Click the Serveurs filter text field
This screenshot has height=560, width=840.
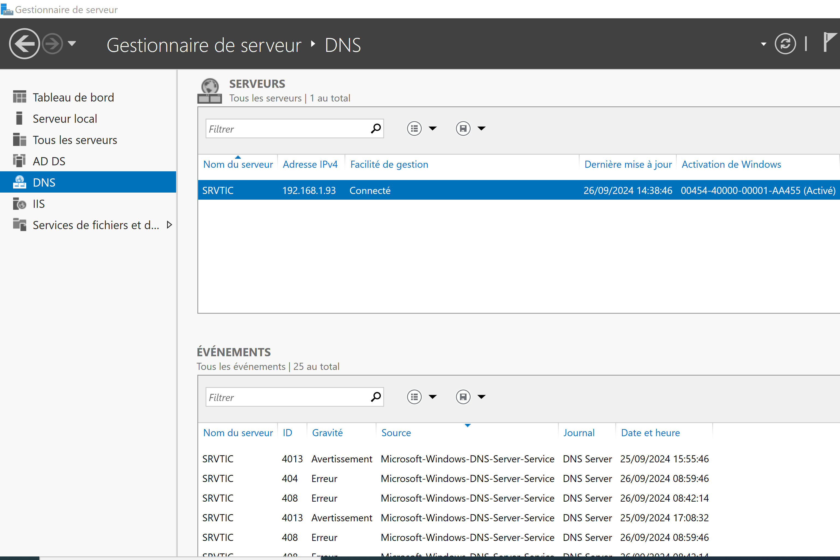pos(288,128)
